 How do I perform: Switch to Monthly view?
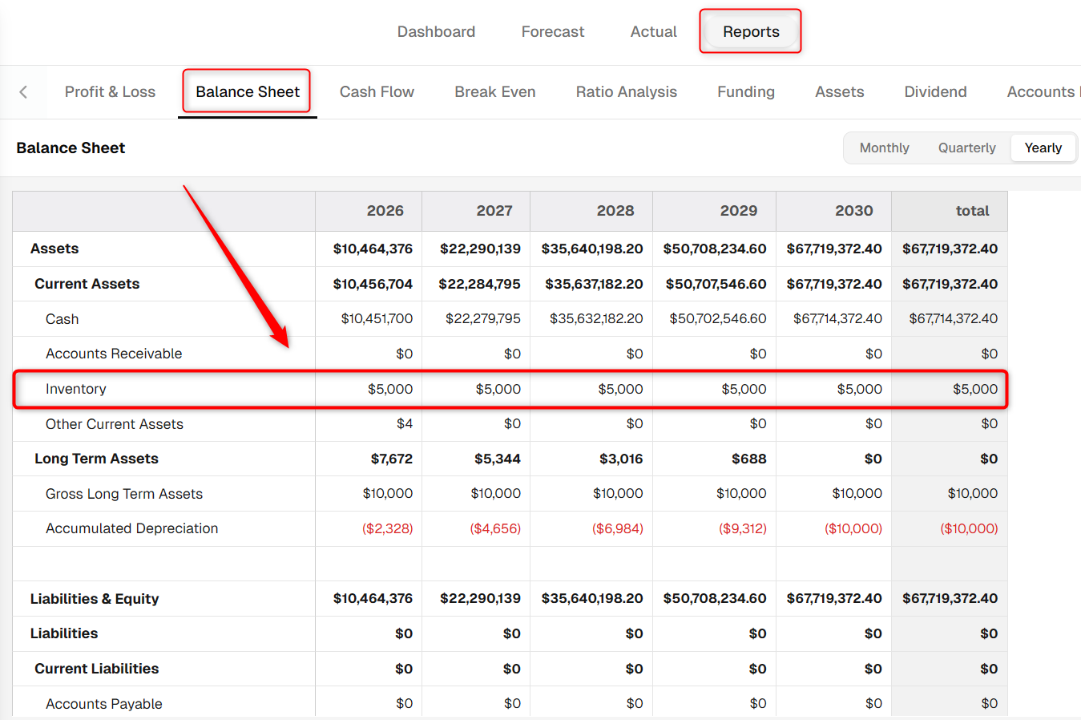tap(884, 148)
